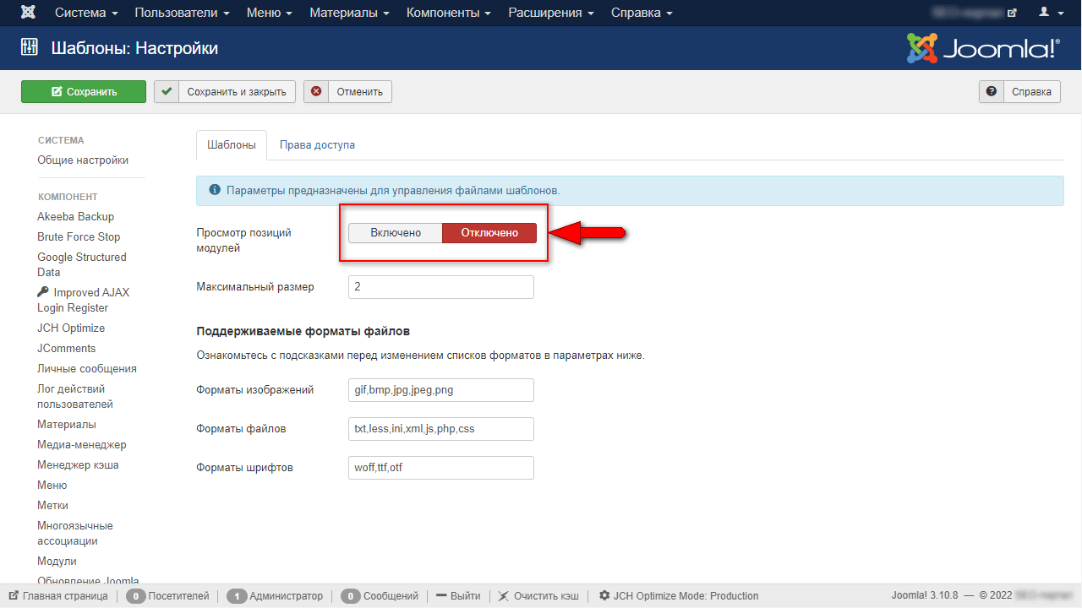Click the question mark help icon

pyautogui.click(x=991, y=92)
